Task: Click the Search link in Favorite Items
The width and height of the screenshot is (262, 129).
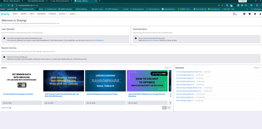Action: pos(148,40)
